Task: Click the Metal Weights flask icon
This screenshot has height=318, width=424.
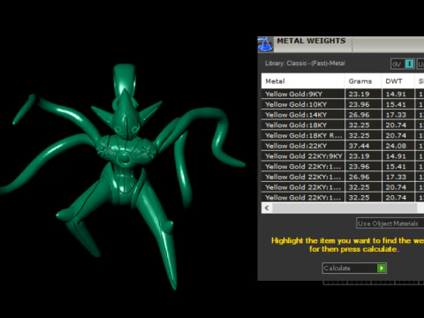Action: (x=265, y=44)
